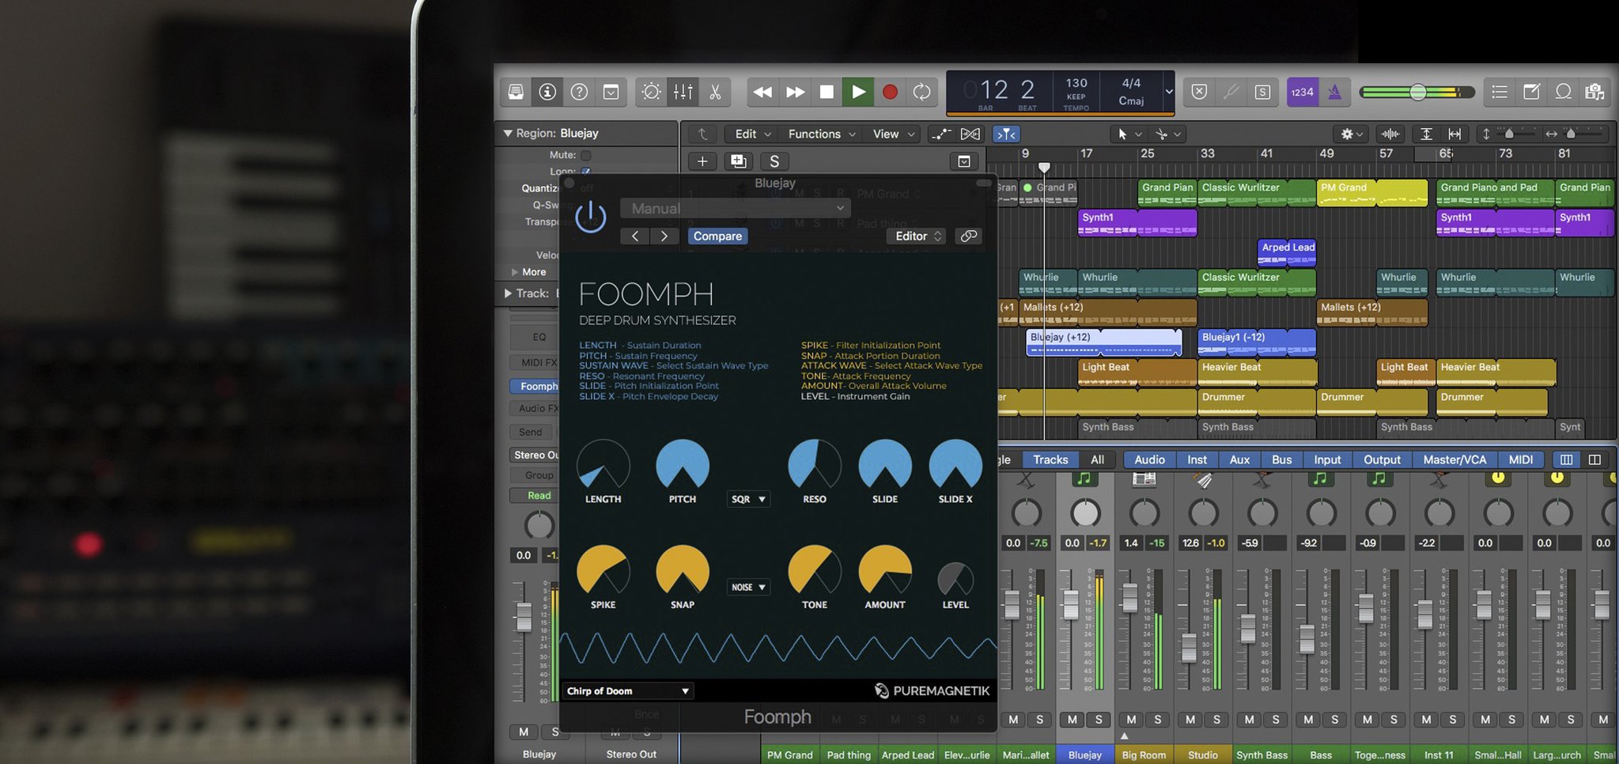
Task: Toggle Cycle mode loop icon
Action: 921,92
